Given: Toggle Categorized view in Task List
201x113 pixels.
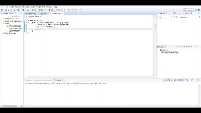Looking at the screenshot, I should [175, 13].
